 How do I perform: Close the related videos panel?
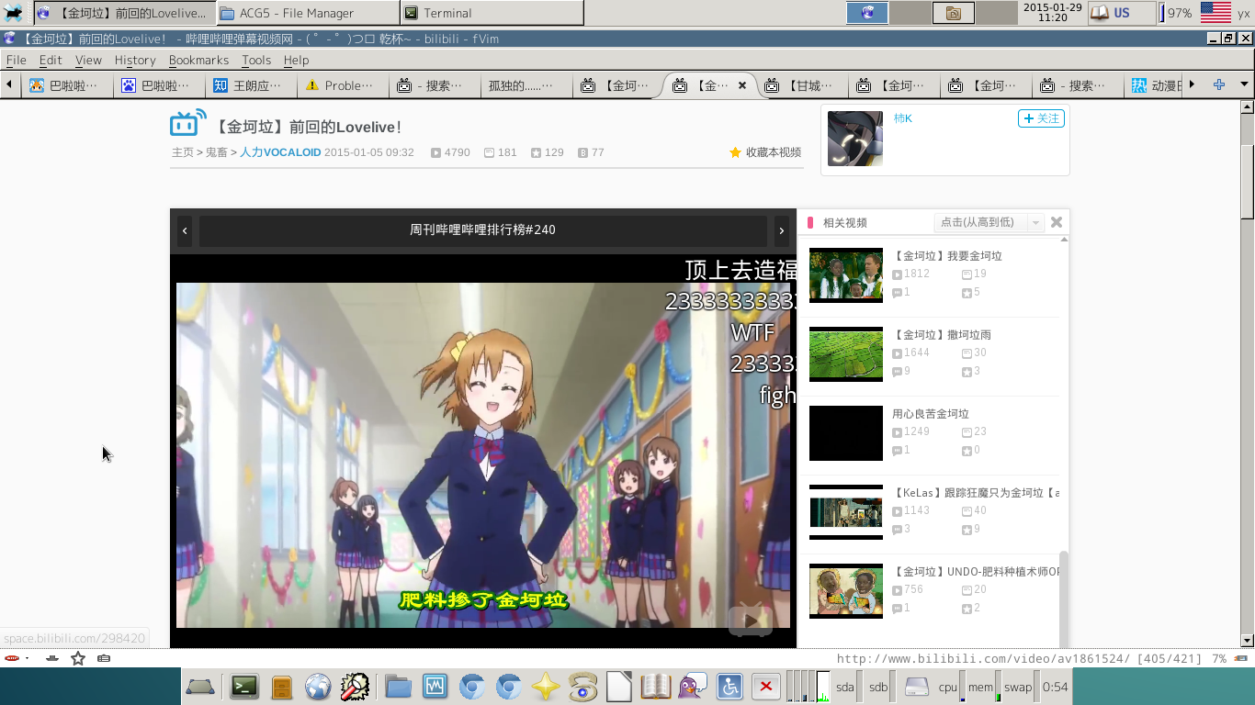click(x=1057, y=222)
